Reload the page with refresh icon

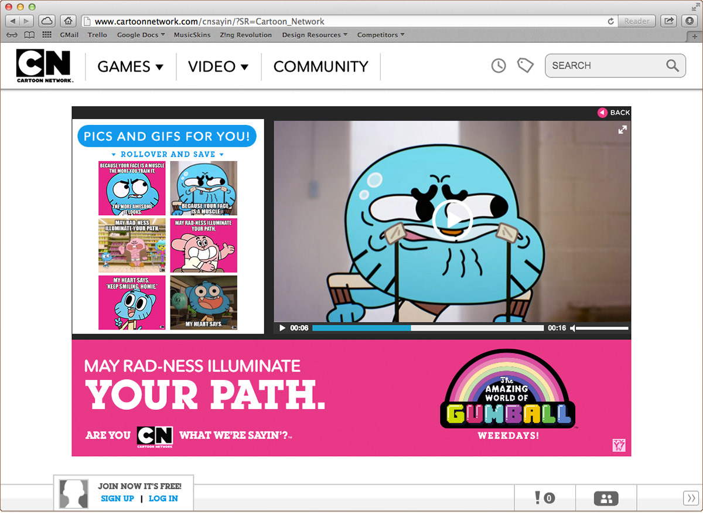[611, 21]
